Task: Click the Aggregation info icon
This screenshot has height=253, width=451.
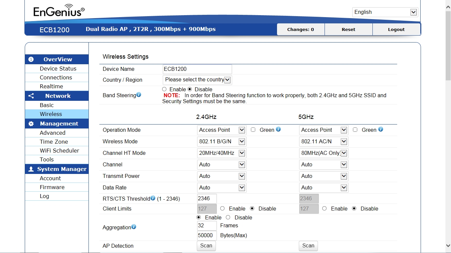Action: pos(134,227)
